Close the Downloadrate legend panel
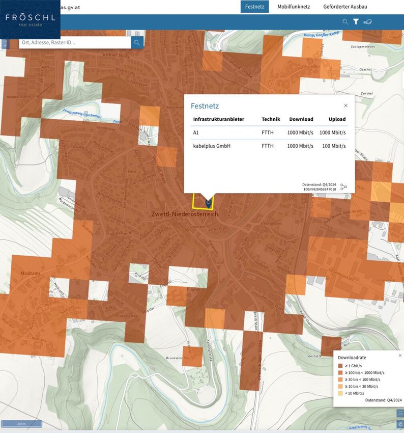 [400, 355]
